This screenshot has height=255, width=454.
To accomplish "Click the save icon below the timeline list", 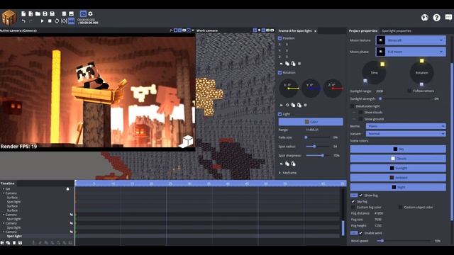I will click(20, 242).
